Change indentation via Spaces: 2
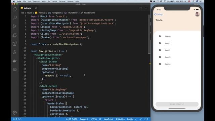This screenshot has width=215, height=121. pos(84,119)
